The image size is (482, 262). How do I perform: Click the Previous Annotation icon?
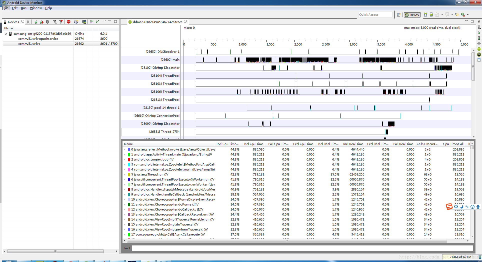(x=447, y=14)
